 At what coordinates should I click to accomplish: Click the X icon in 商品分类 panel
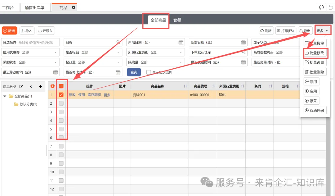click(x=31, y=87)
